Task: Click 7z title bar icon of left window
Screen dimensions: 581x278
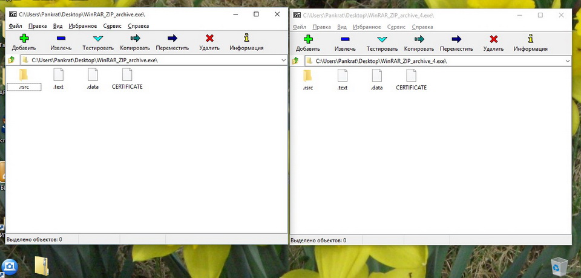Action: point(13,15)
